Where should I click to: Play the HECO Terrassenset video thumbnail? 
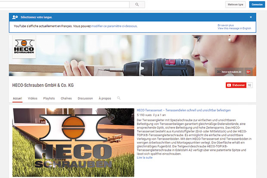point(73,142)
